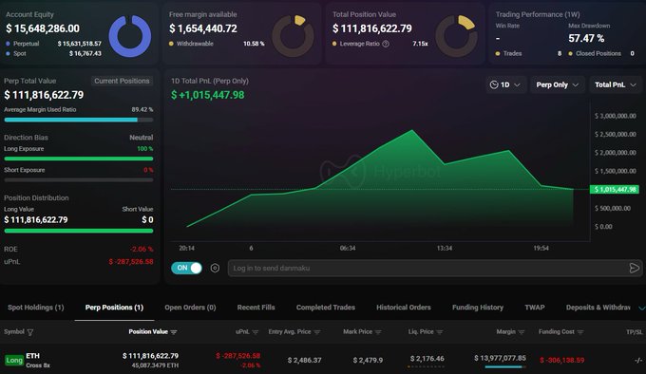Open the 1D time range dropdown
The image size is (646, 374).
click(x=505, y=84)
